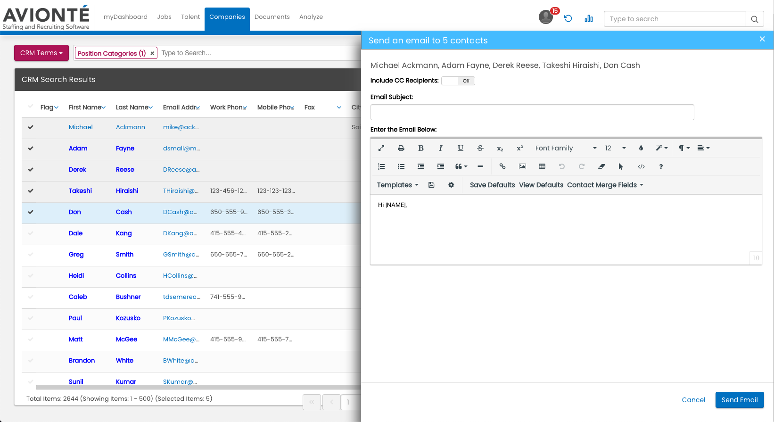Apply strikethrough formatting in editor
This screenshot has width=774, height=422.
point(480,148)
